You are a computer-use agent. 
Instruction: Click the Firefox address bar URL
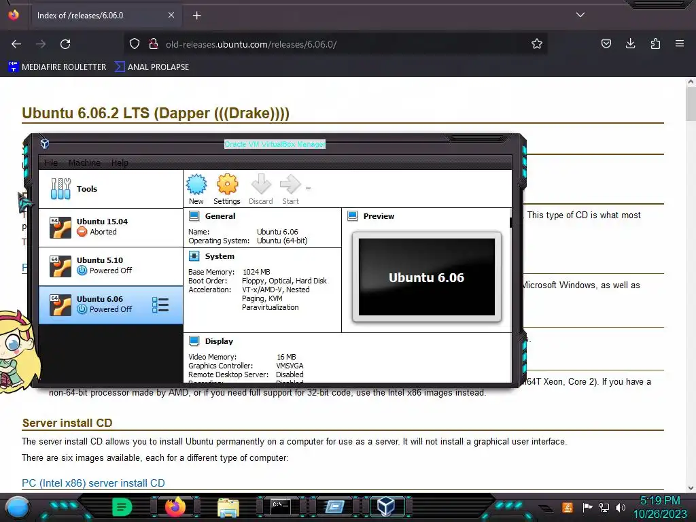[x=251, y=44]
